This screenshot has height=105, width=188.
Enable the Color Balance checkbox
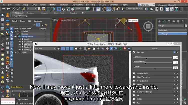click(x=134, y=81)
